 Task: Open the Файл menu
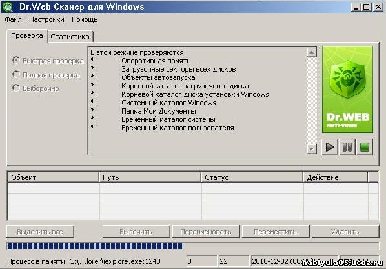click(13, 19)
